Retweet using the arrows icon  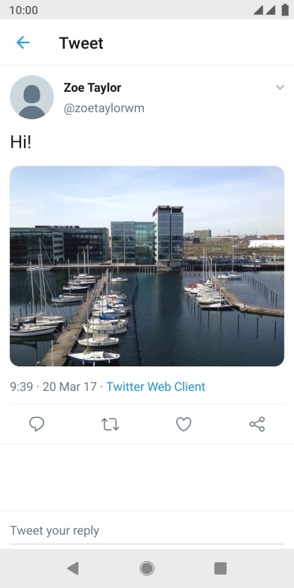click(x=110, y=424)
